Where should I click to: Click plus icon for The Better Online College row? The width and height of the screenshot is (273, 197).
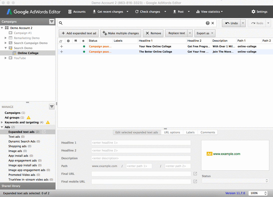(62, 52)
